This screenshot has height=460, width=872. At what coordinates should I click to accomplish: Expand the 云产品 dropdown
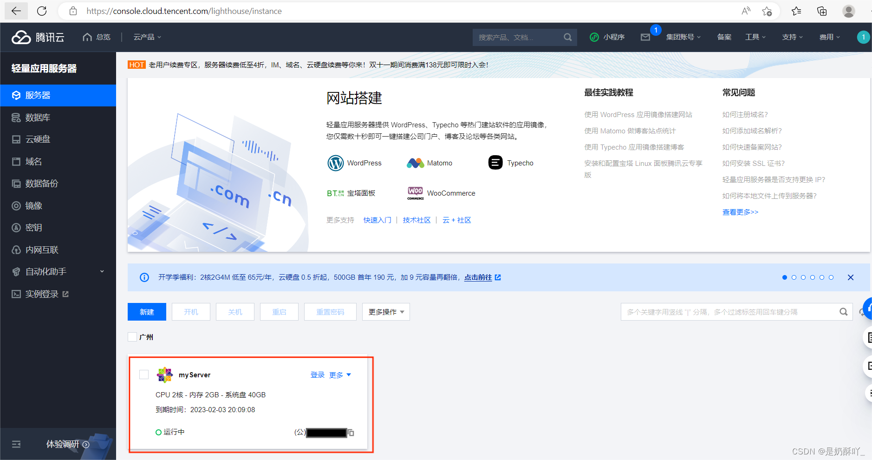[147, 37]
